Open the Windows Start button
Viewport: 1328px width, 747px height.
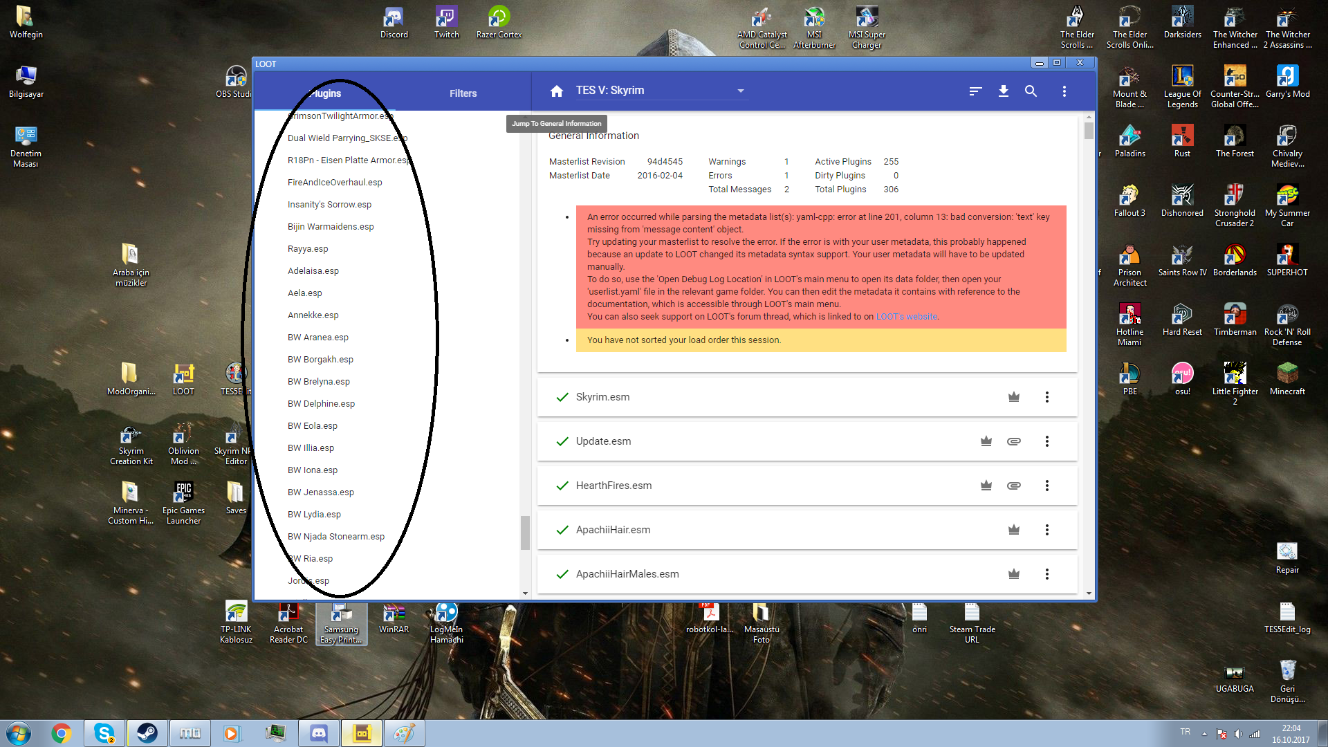tap(19, 733)
